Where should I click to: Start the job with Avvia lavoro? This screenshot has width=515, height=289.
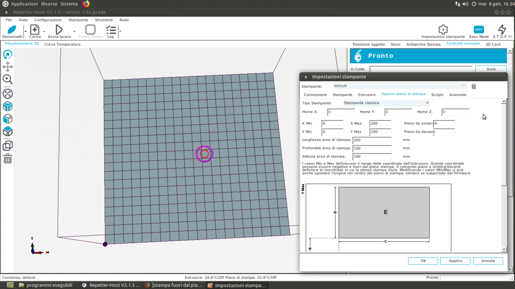[59, 30]
